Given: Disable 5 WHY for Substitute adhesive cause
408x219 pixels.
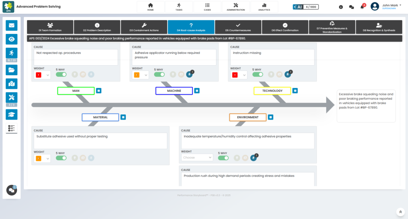Looking at the screenshot, I should click(61, 158).
